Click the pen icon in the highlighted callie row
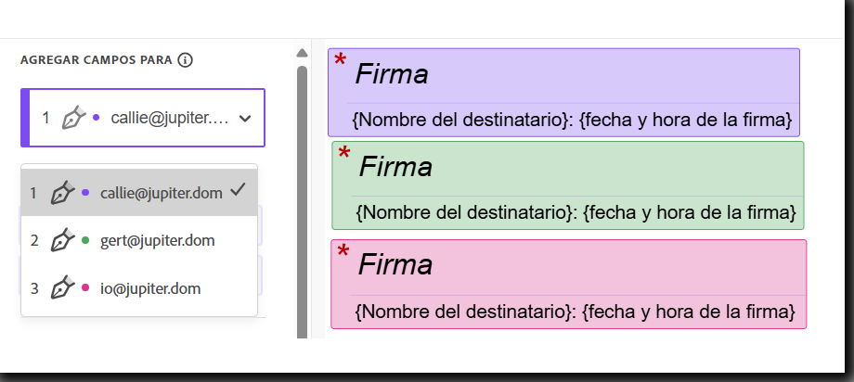Screen dimensions: 854x382 click(x=62, y=193)
